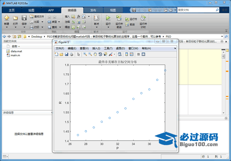Open the File (文件) menu in Figure 1
231x161 pixels.
[60, 48]
